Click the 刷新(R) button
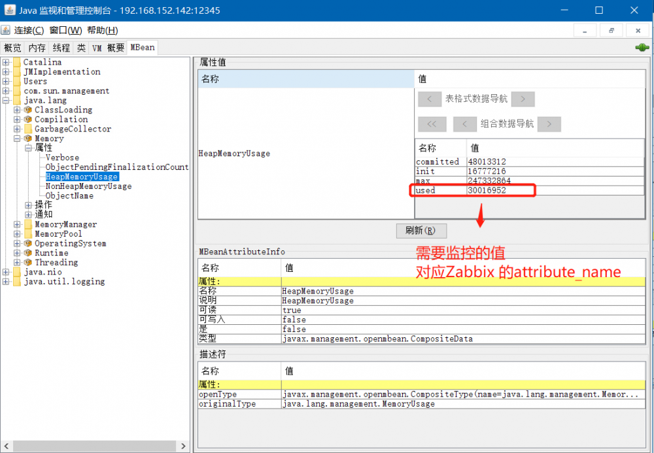 [x=421, y=230]
